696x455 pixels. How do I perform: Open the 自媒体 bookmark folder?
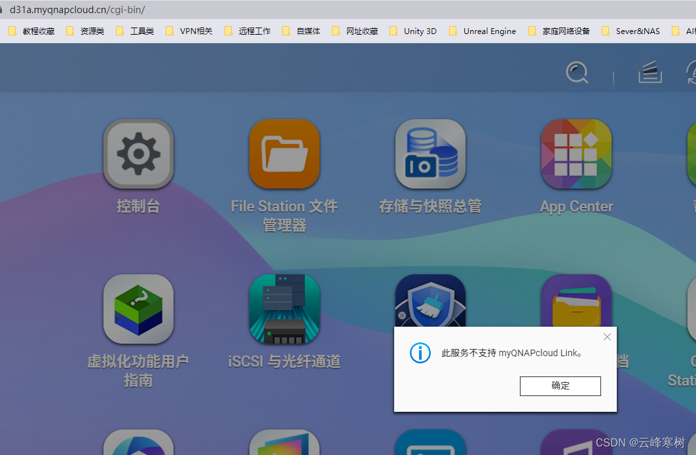coord(301,31)
